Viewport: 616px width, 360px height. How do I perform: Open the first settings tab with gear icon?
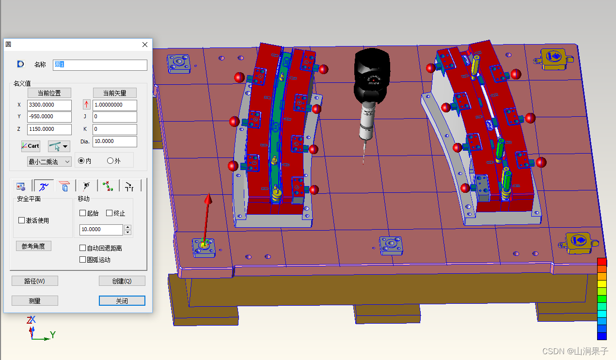point(21,186)
